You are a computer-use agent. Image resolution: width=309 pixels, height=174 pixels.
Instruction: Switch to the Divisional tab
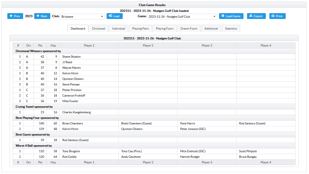tap(99, 29)
